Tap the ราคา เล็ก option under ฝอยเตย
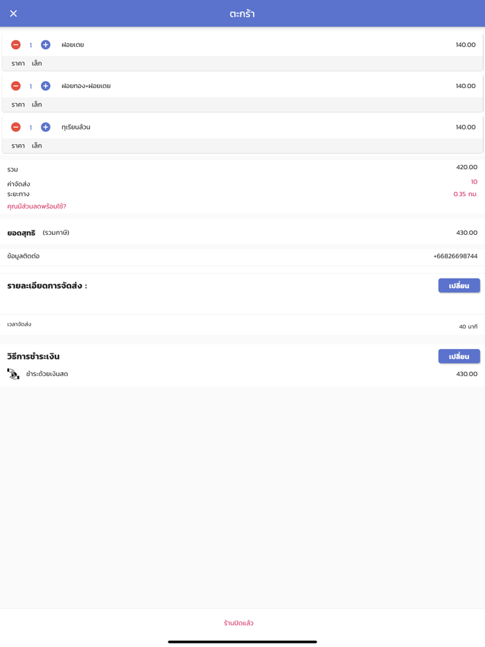This screenshot has height=647, width=485. (x=27, y=64)
